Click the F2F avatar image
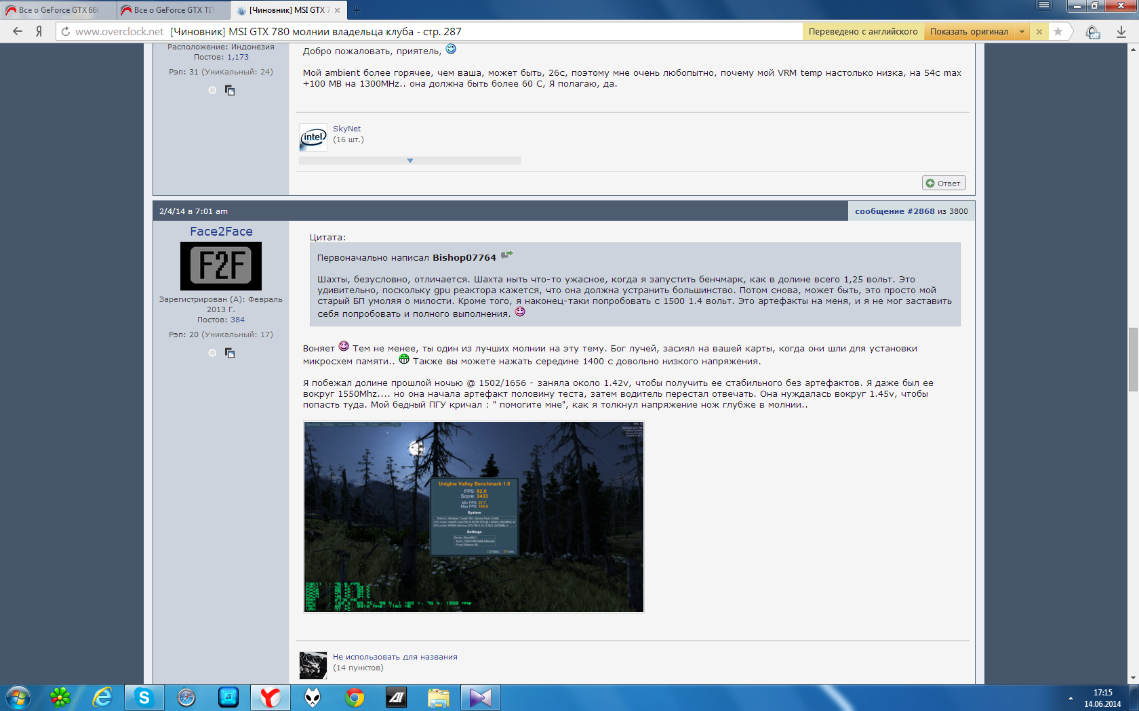 pos(221,266)
